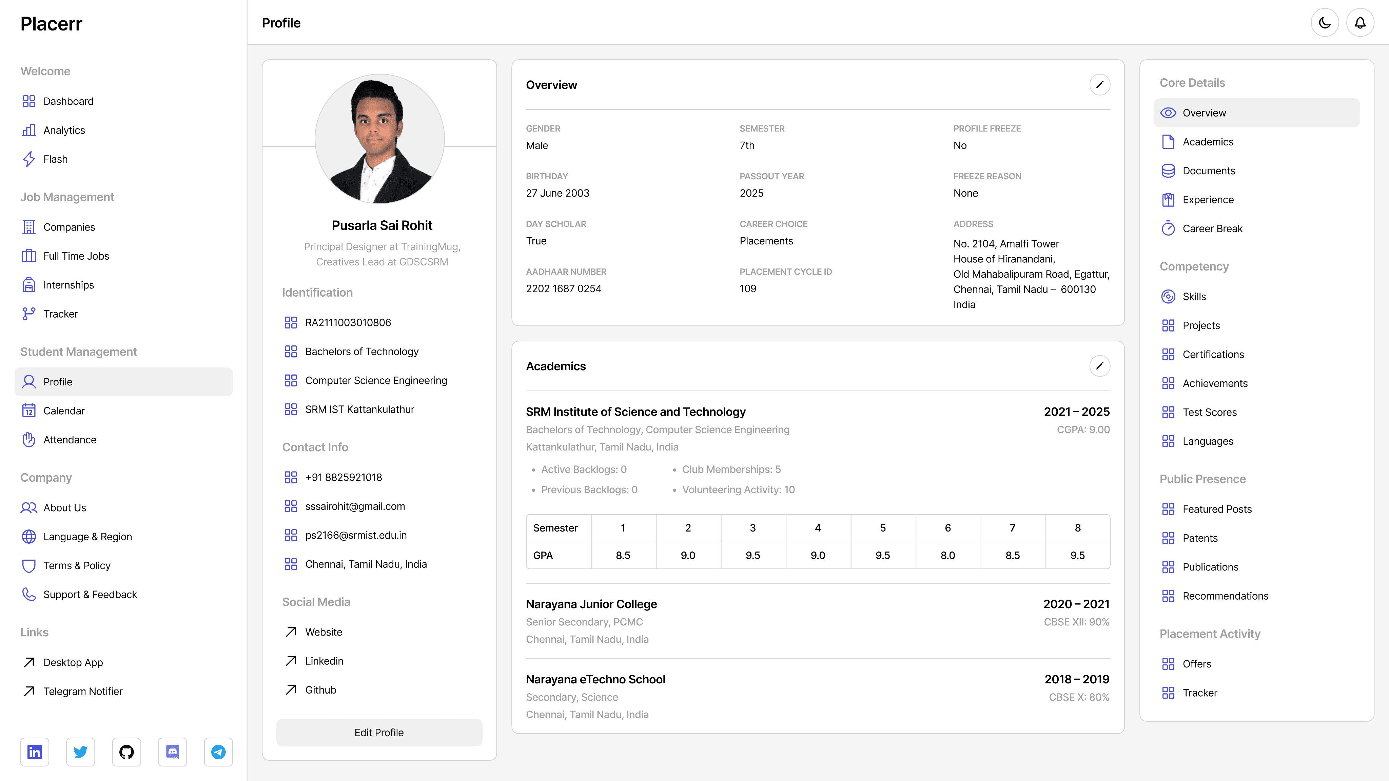Viewport: 1389px width, 781px height.
Task: Click the Attendance hand icon
Action: [x=28, y=439]
